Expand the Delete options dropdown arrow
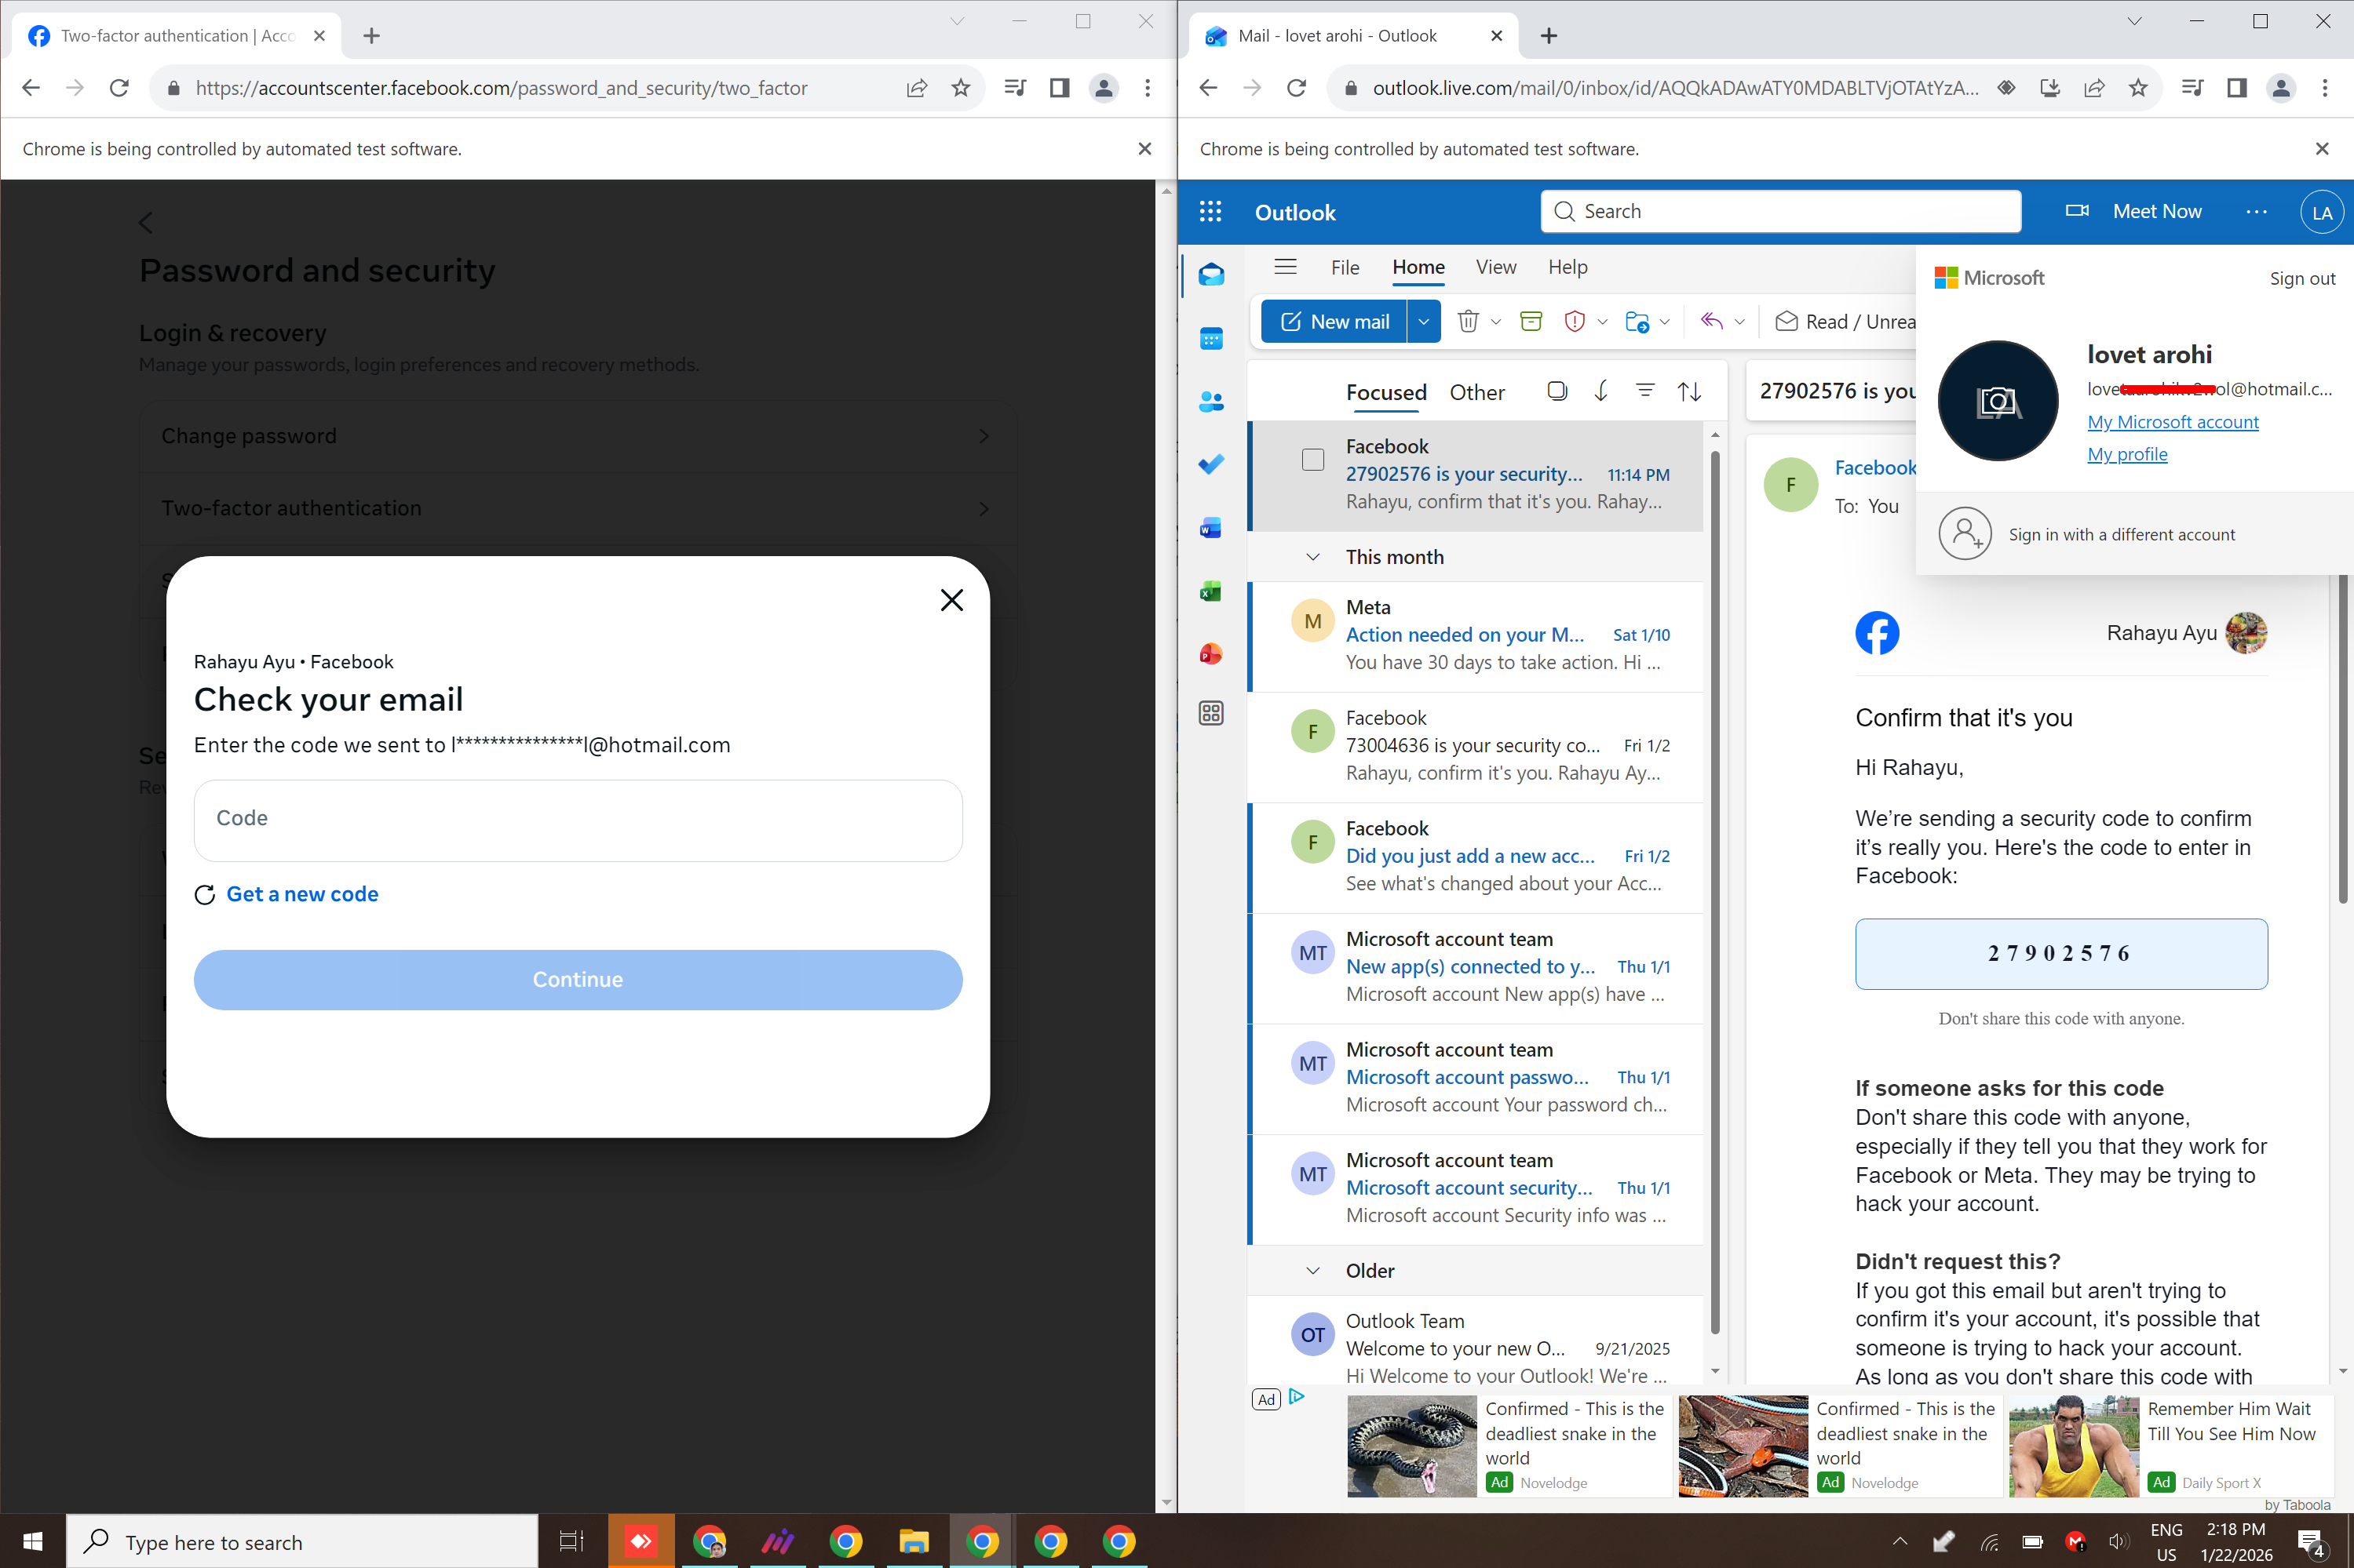 (1495, 321)
